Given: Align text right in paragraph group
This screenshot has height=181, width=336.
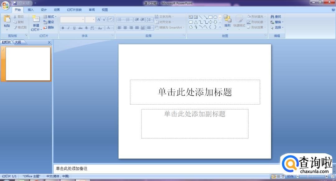Looking at the screenshot, I should [131, 28].
